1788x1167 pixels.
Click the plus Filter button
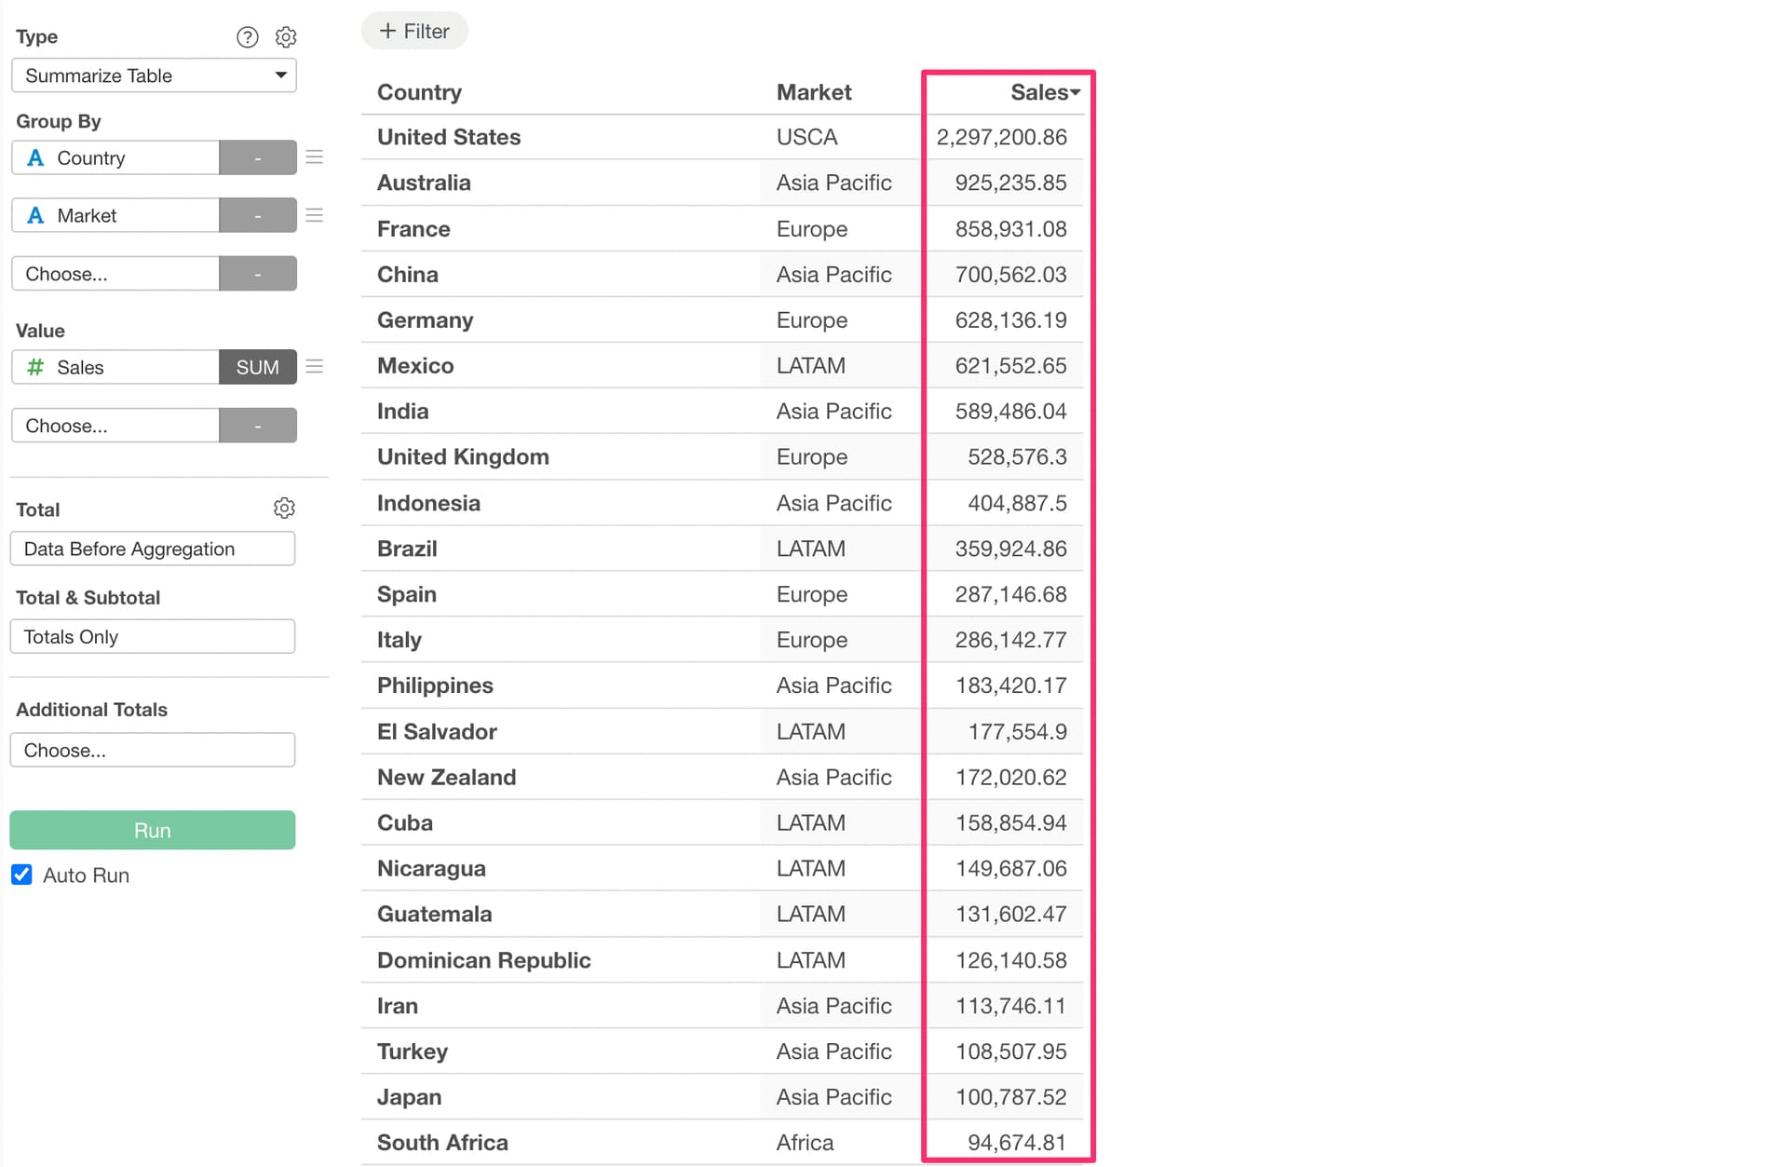coord(414,32)
